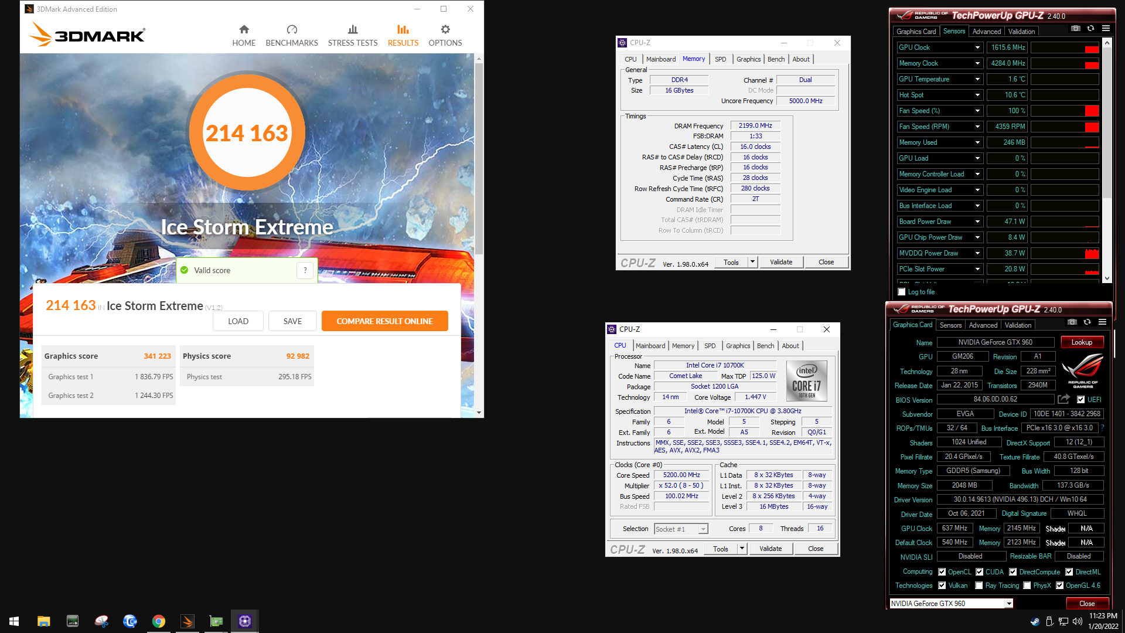Open OPTIONS gear in 3DMark

445,36
